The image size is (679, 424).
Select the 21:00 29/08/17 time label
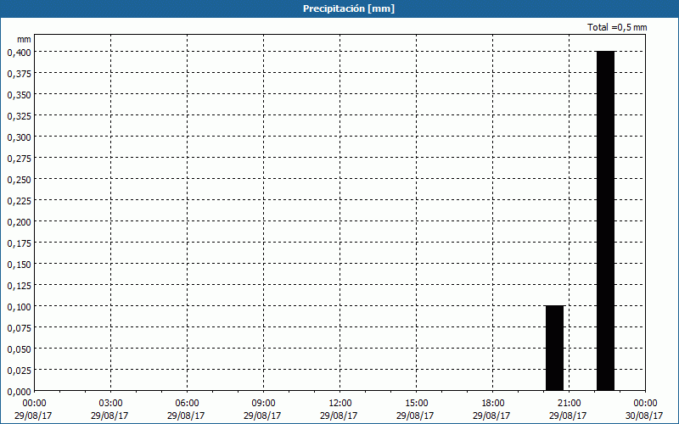pyautogui.click(x=568, y=410)
